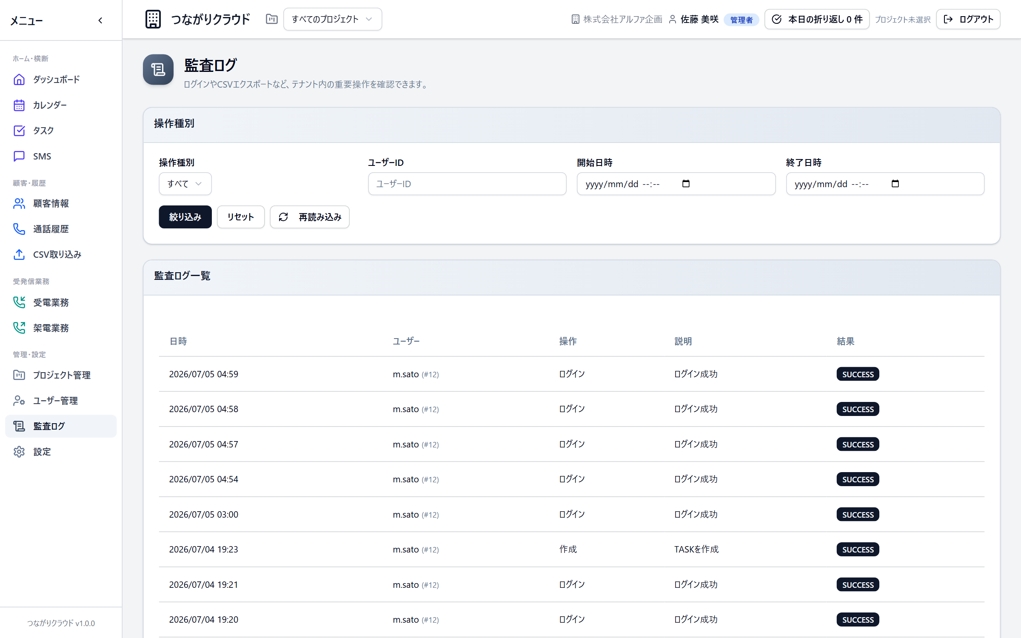1021x638 pixels.
Task: Click the 株式会社アルファ企画 building icon
Action: click(575, 19)
